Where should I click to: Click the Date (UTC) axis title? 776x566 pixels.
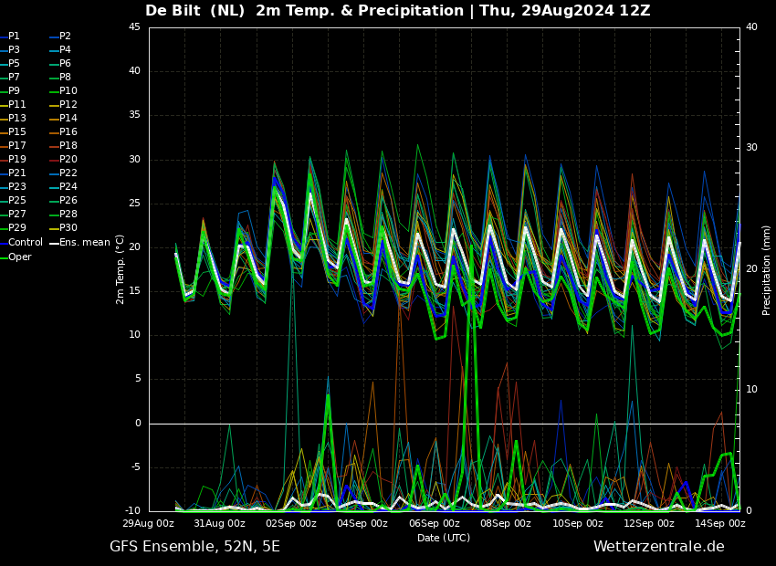444,538
